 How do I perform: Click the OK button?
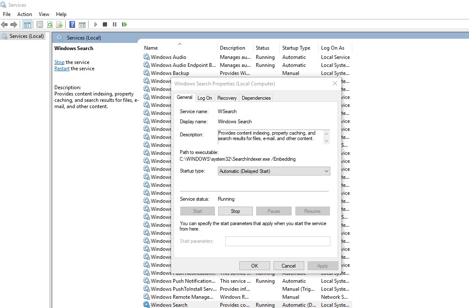[x=255, y=266]
